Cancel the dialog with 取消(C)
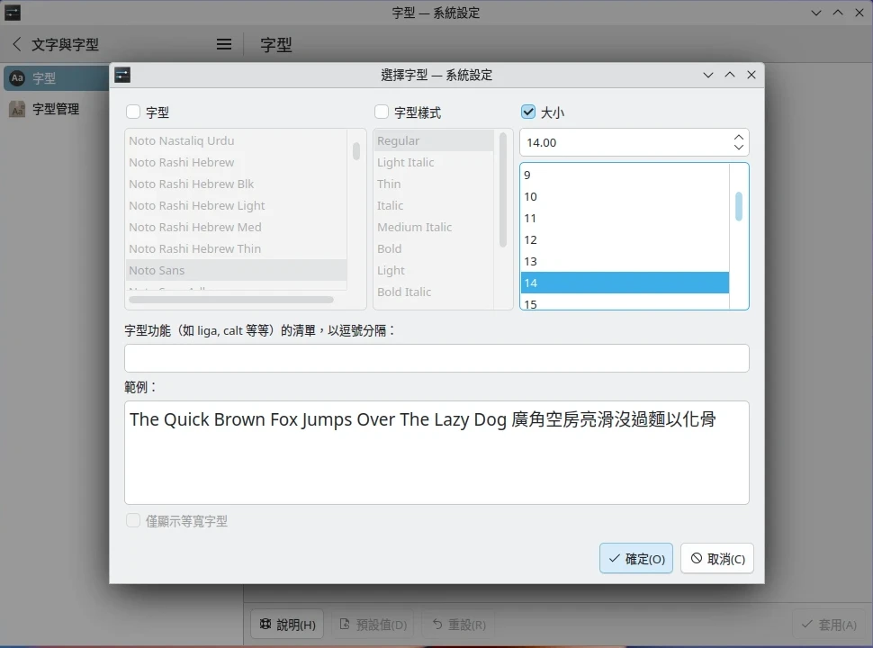The width and height of the screenshot is (873, 648). 716,558
